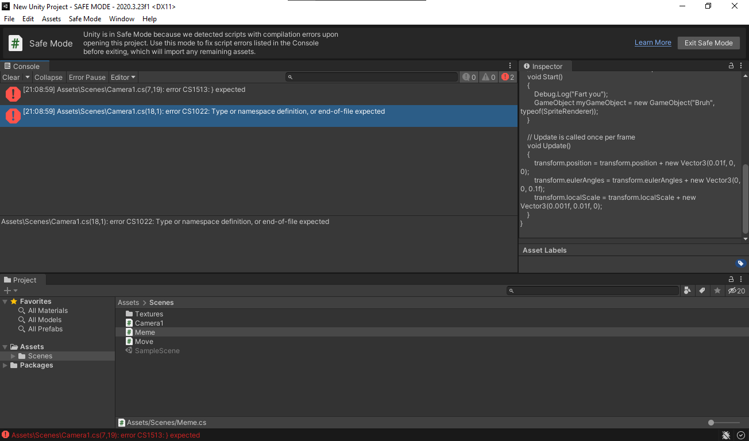Open the Help menu
Viewport: 749px width, 441px height.
point(149,19)
